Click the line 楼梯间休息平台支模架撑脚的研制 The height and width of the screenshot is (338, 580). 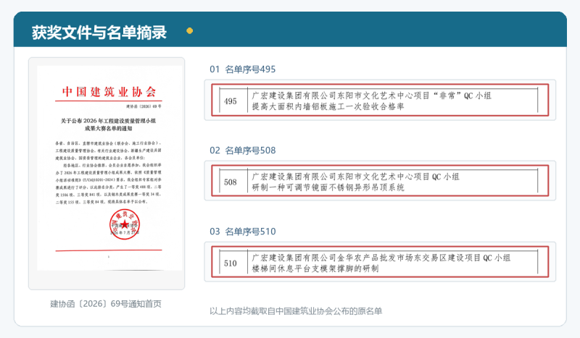[x=315, y=269]
